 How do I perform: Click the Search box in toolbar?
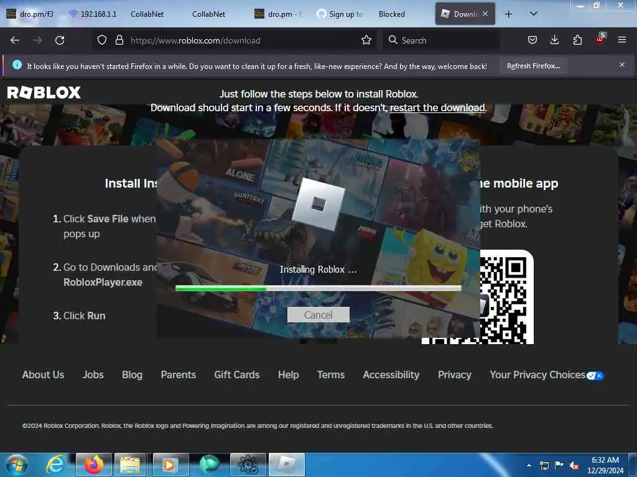(x=441, y=40)
